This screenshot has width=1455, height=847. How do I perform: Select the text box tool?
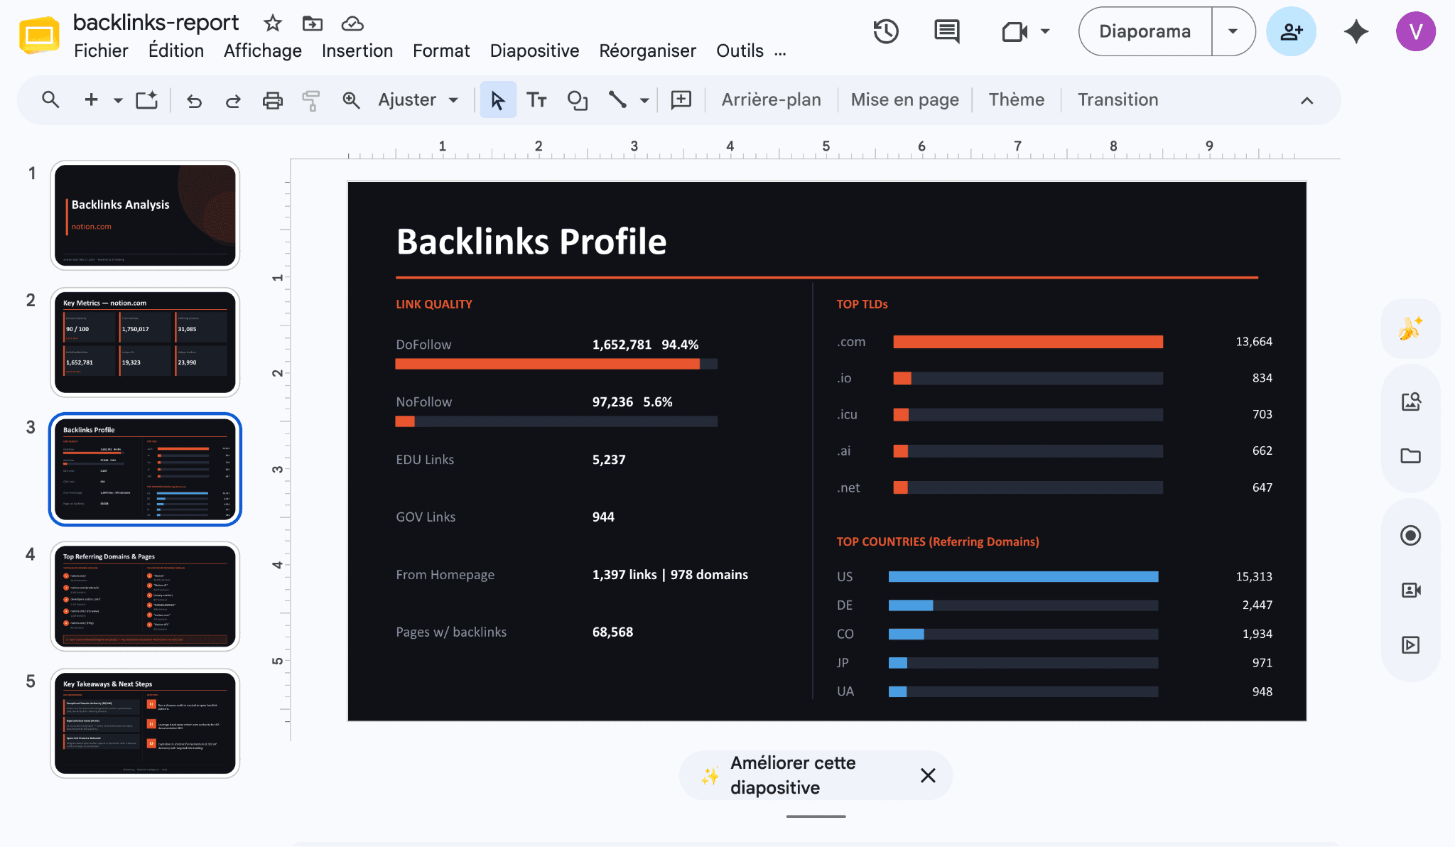click(x=536, y=100)
